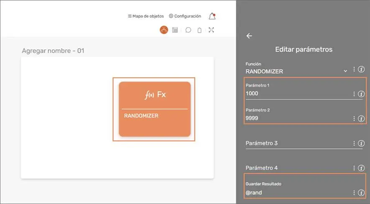The image size is (370, 204).
Task: Click the Parámetro 1 field with 1000
Action: [297, 94]
